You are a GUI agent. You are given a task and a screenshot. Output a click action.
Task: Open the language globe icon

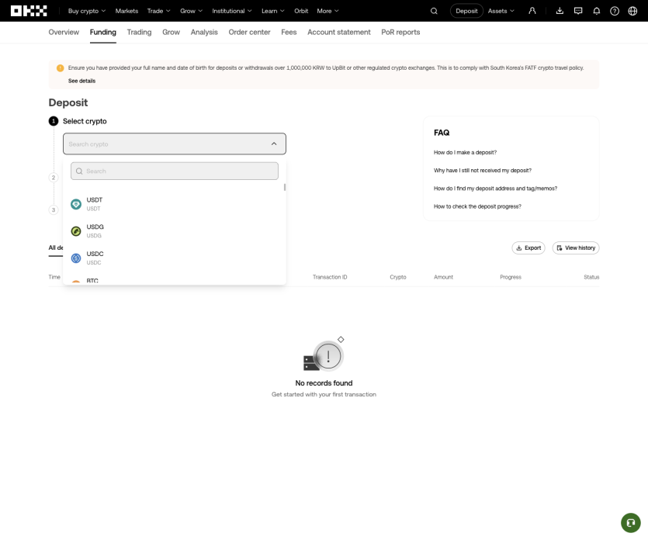coord(632,11)
